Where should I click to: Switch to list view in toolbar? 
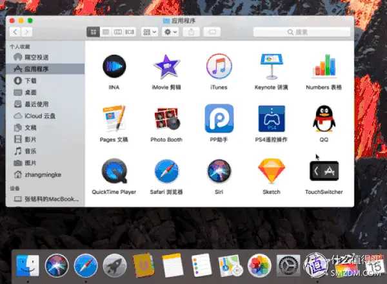106,32
